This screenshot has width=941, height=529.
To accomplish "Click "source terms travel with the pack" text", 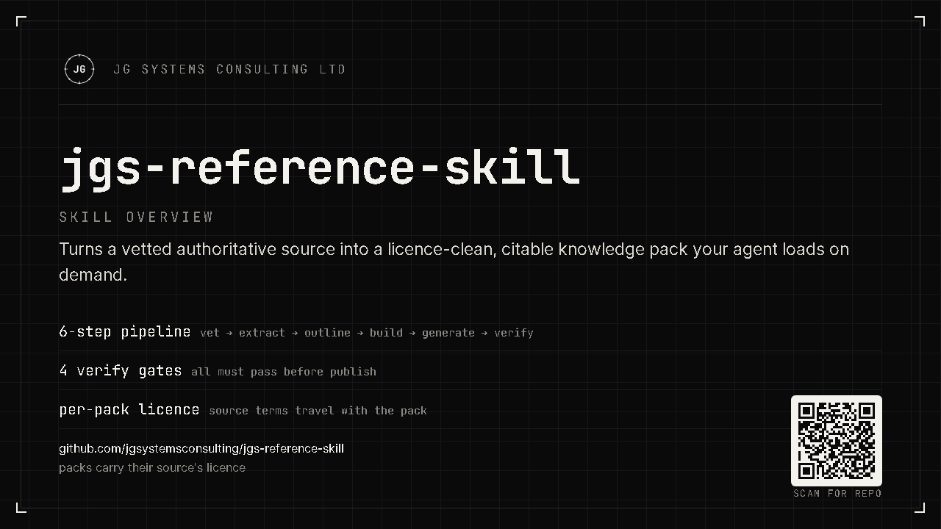I will (x=318, y=411).
